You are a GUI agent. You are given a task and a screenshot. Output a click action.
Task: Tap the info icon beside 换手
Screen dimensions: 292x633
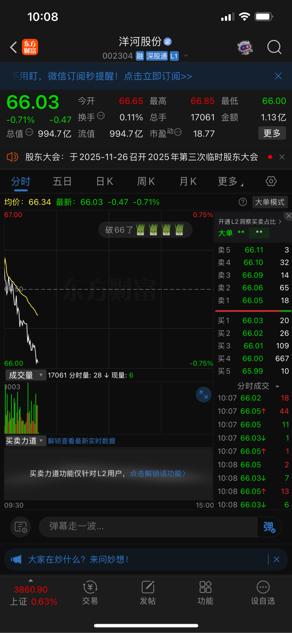[x=101, y=116]
